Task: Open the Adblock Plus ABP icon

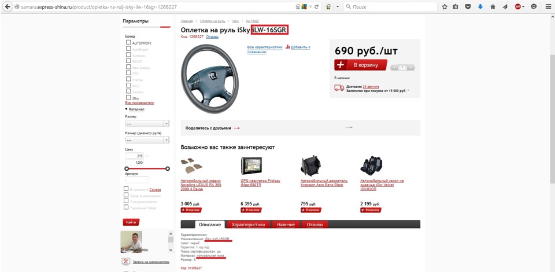Action: [x=518, y=7]
